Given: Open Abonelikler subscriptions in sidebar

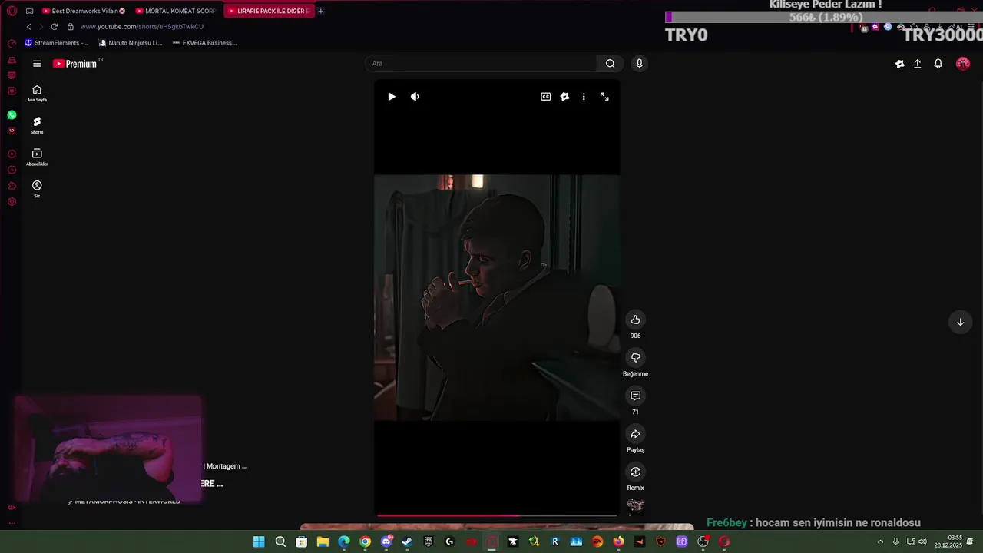Looking at the screenshot, I should pos(37,157).
